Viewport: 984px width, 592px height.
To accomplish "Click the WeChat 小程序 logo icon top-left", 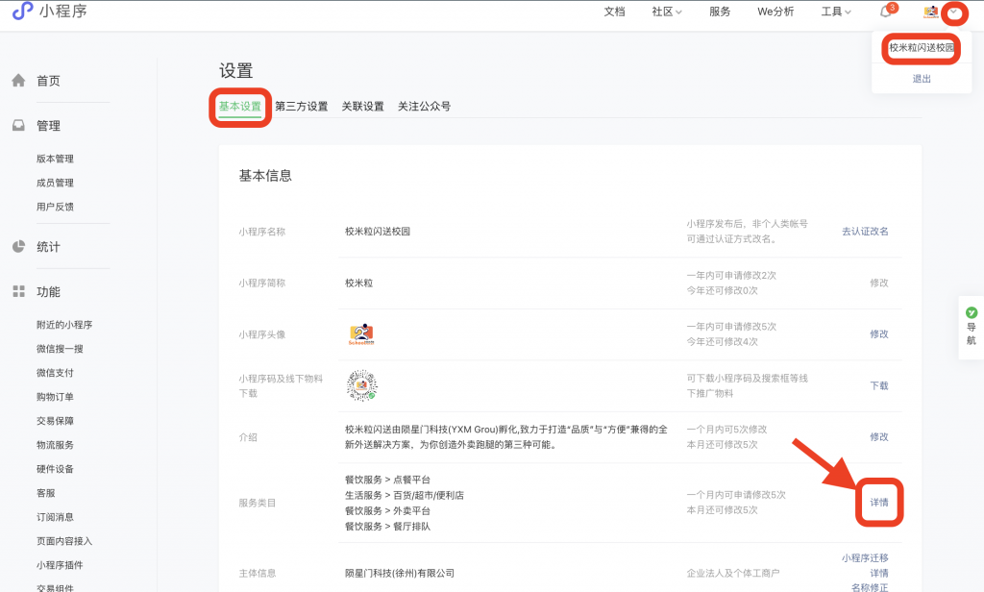I will 22,13.
